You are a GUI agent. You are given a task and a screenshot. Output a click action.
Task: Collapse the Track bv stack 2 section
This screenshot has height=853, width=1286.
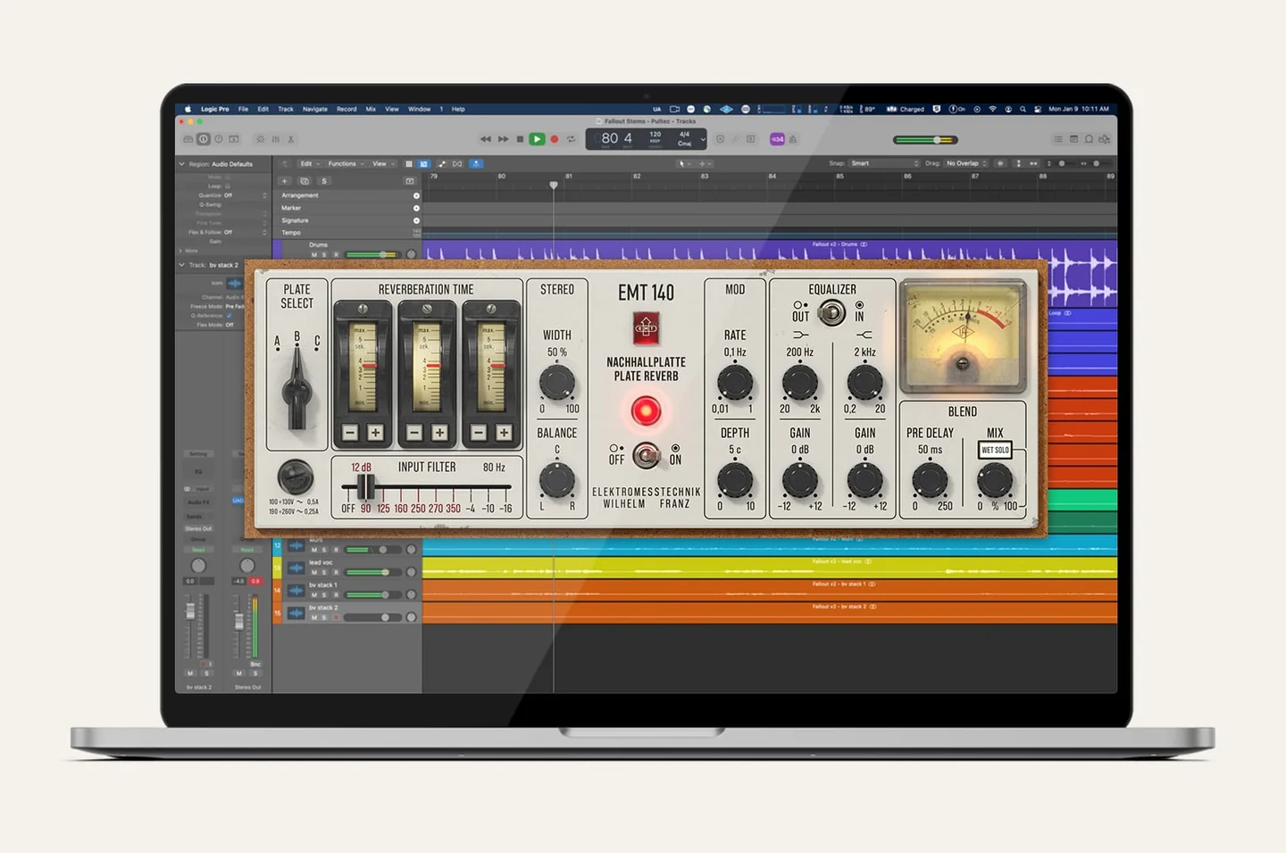coord(182,265)
